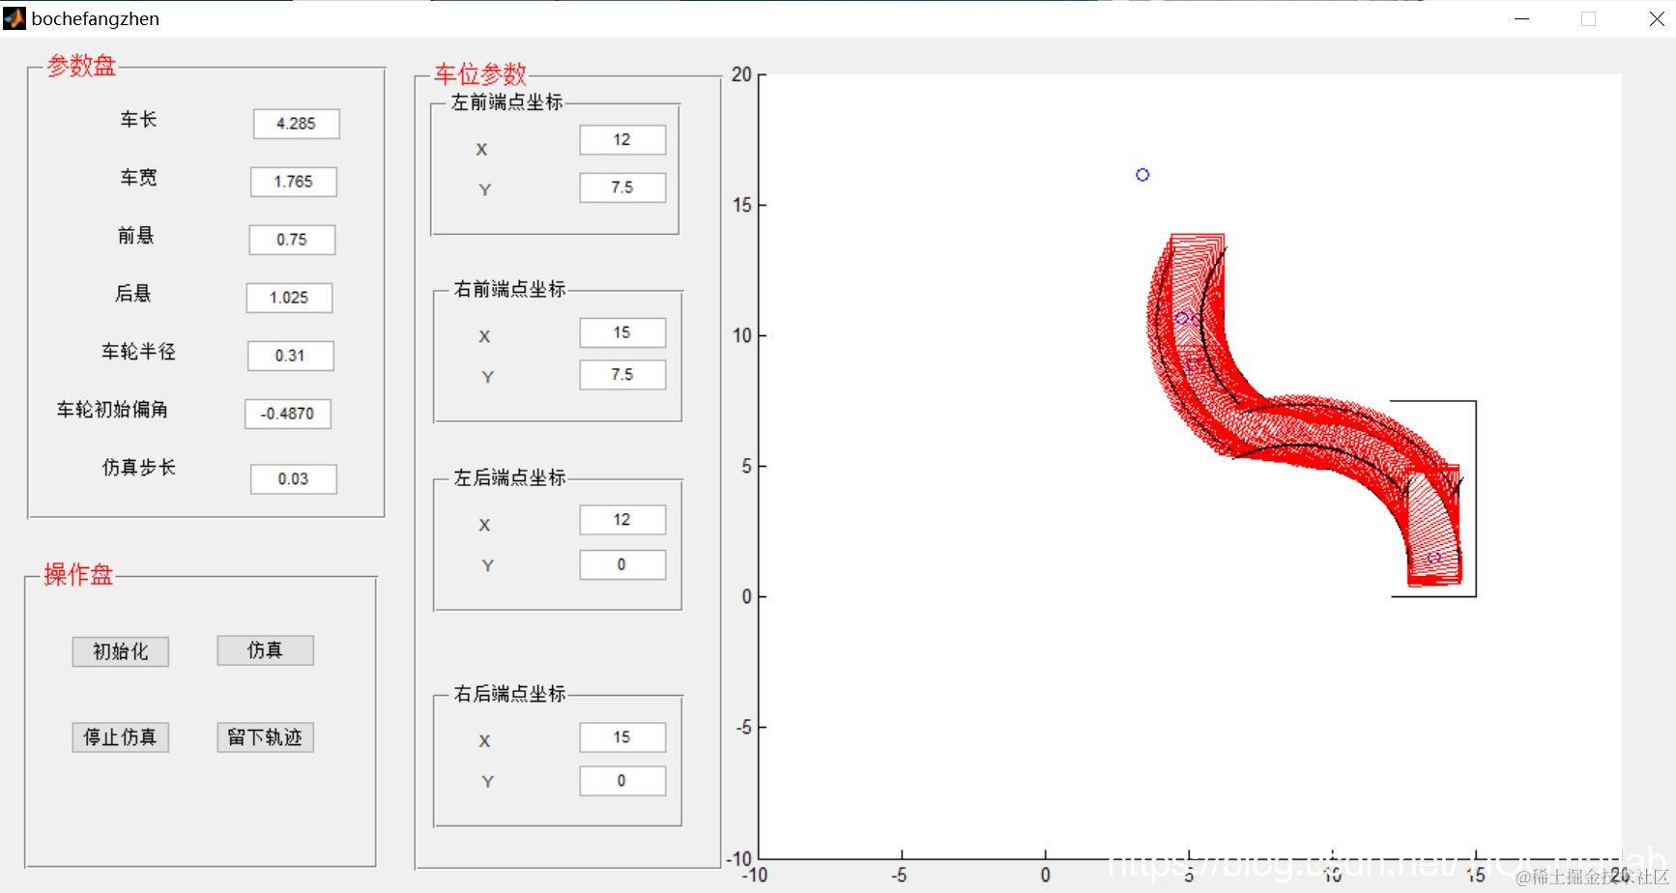This screenshot has width=1676, height=893.
Task: Click the MATLAB app icon in title bar
Action: (14, 18)
